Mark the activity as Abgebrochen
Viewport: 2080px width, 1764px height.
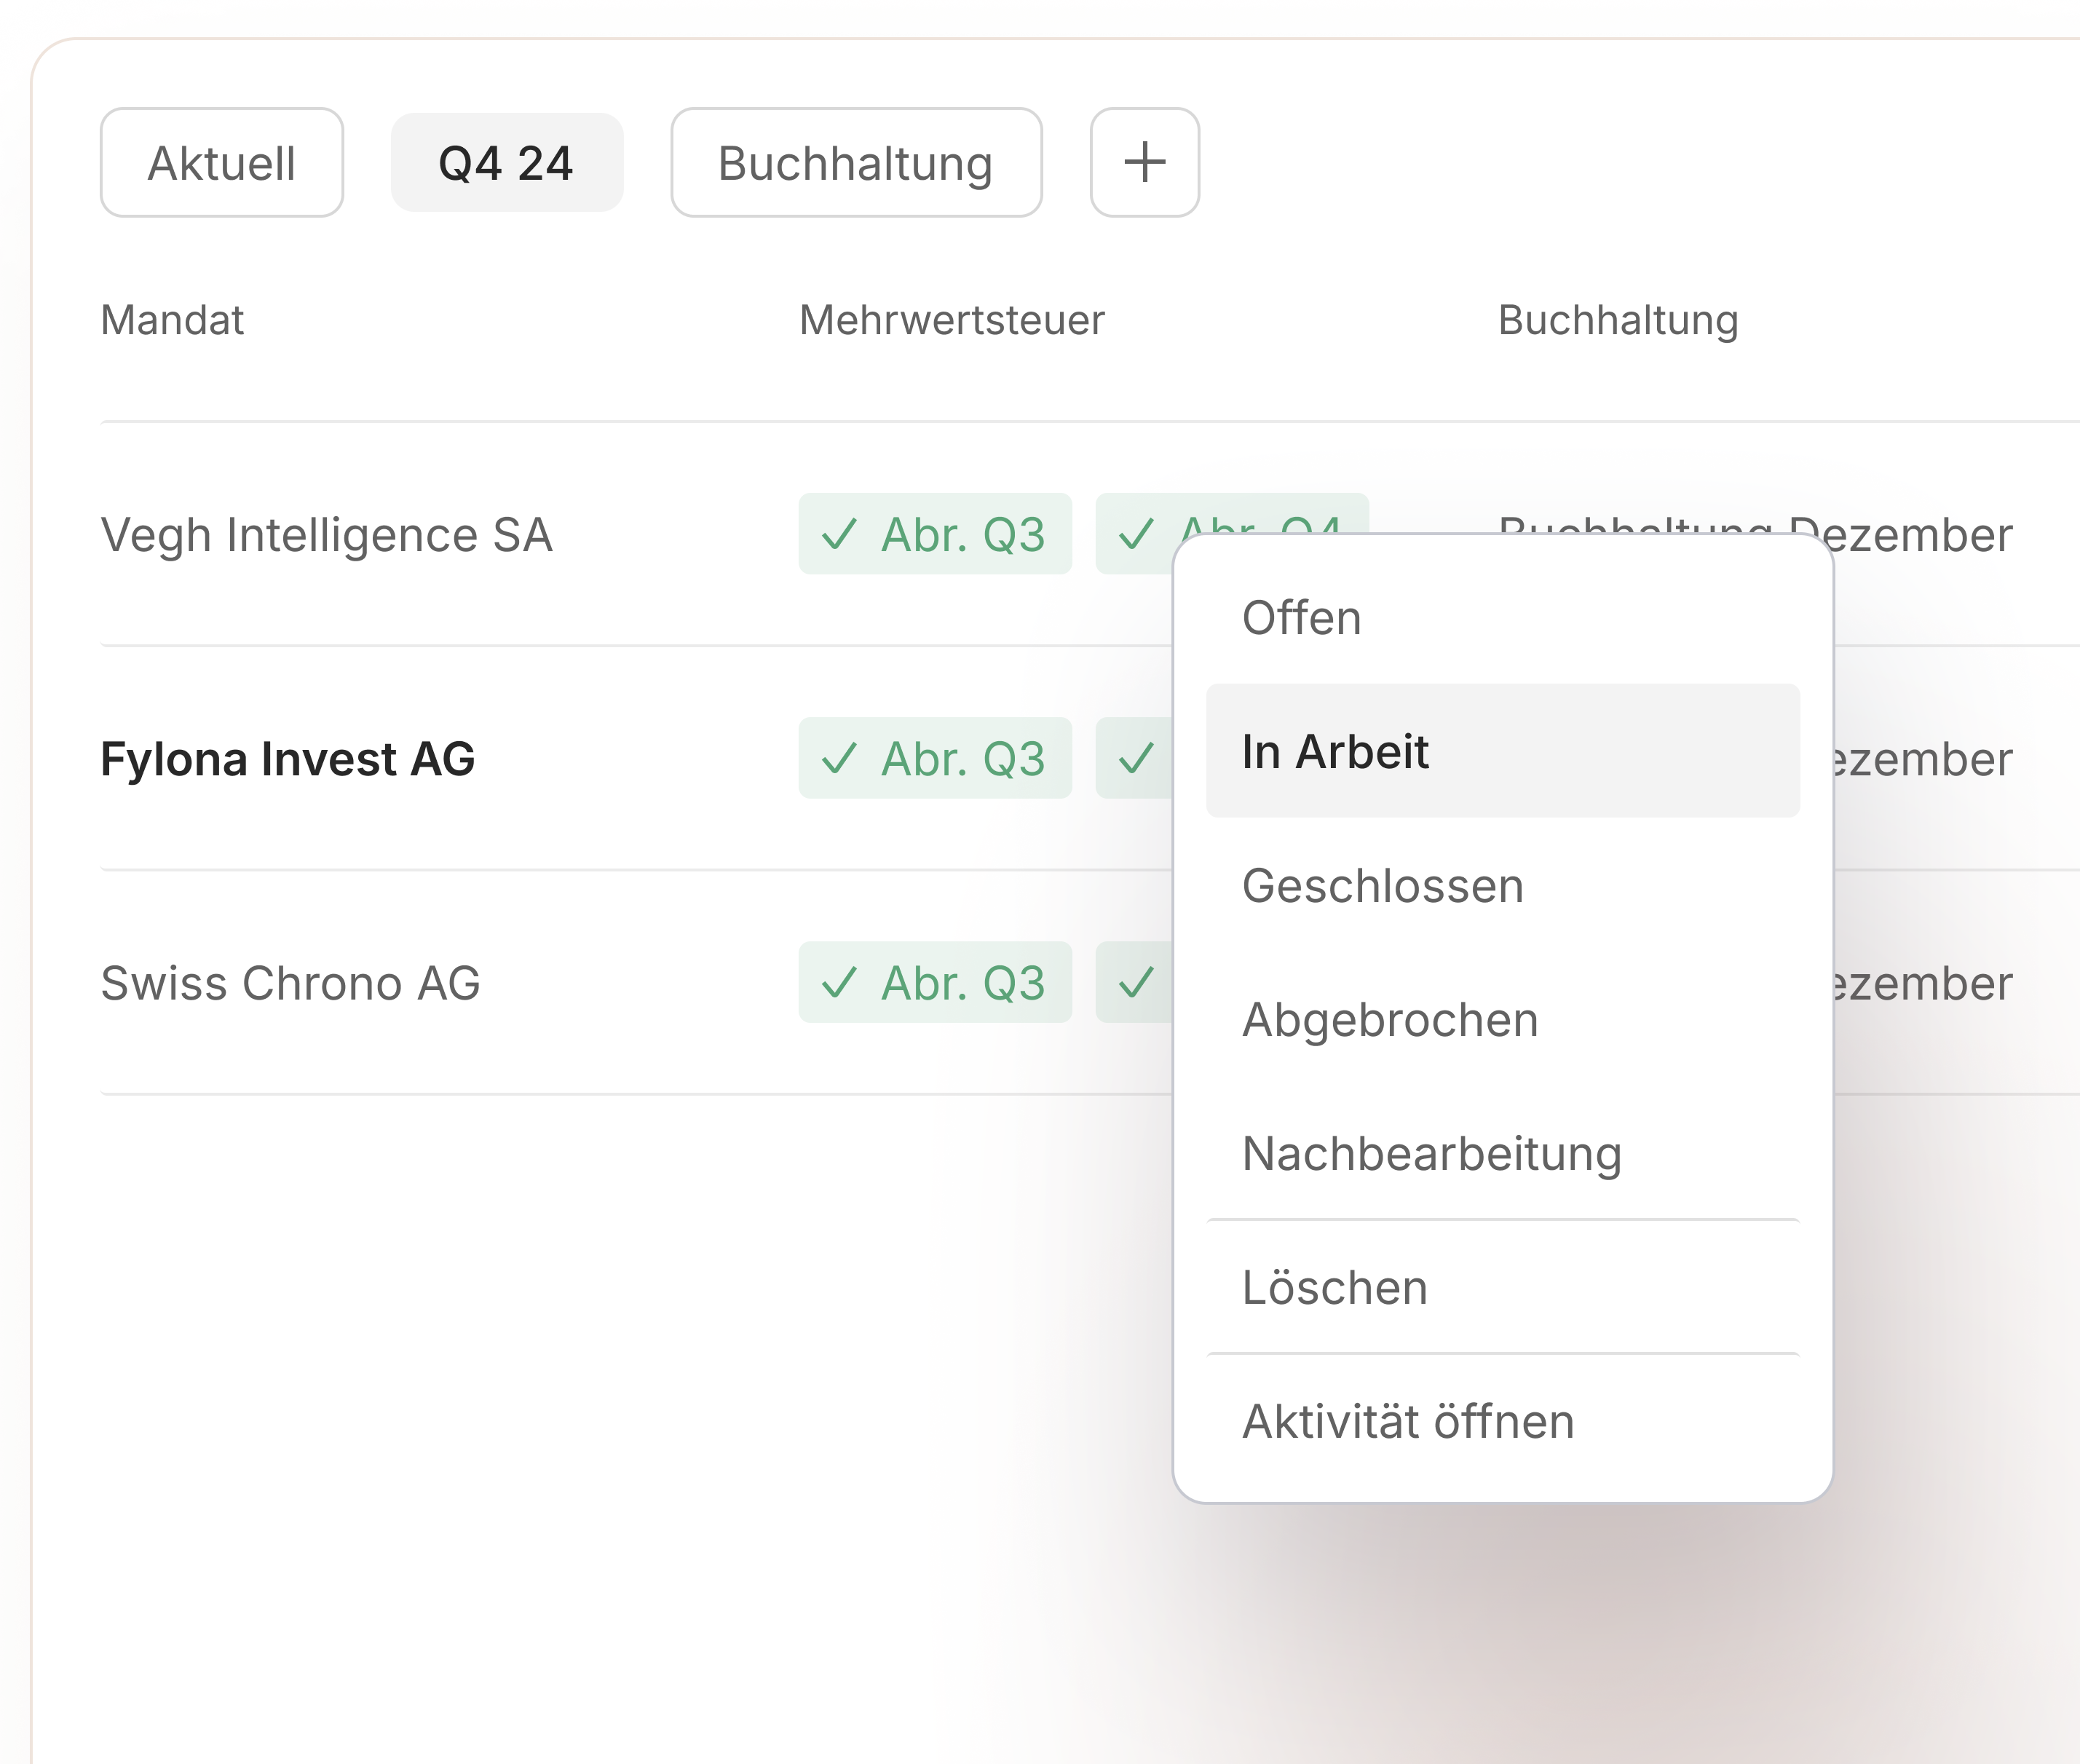tap(1389, 1020)
